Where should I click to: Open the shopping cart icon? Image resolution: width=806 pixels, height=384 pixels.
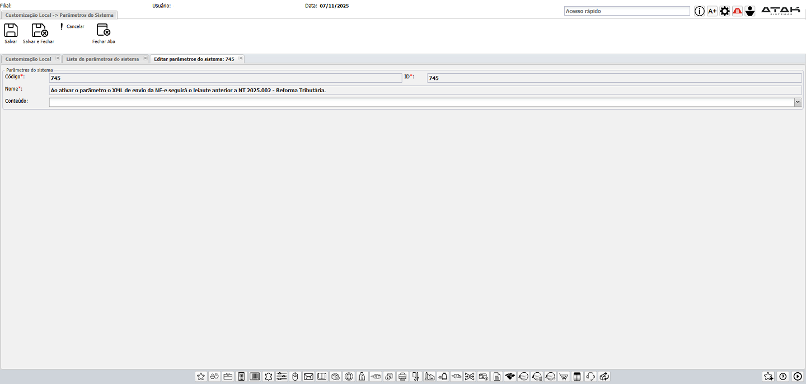[564, 377]
